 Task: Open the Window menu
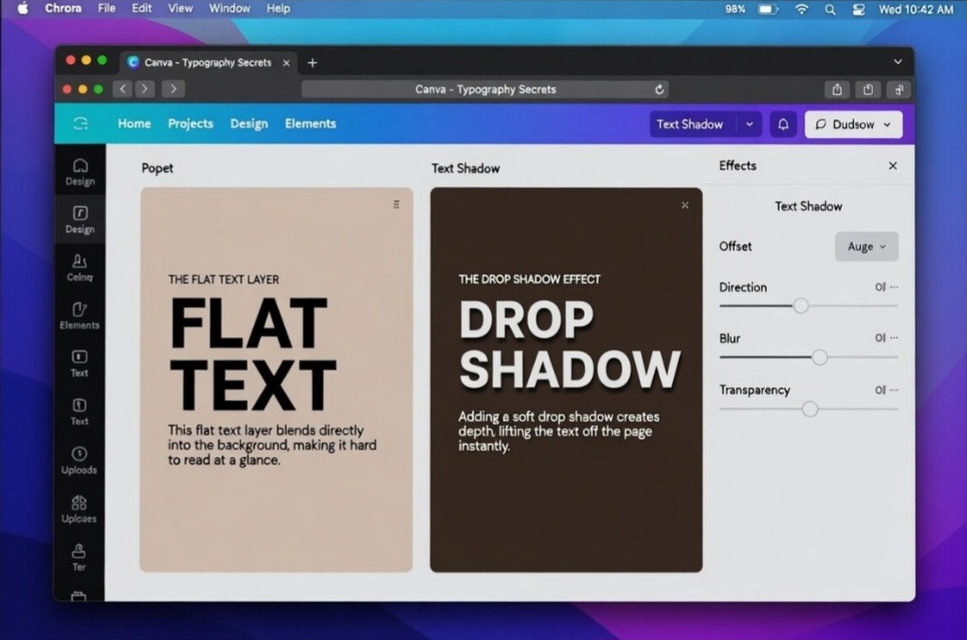(229, 9)
